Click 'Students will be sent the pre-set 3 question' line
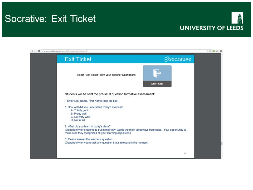Viewport: 253px width, 190px height. (x=110, y=94)
